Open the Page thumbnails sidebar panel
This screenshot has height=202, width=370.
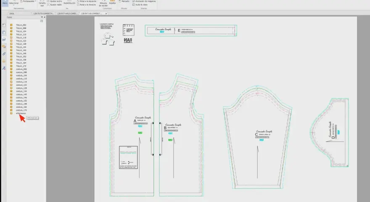pos(4,32)
